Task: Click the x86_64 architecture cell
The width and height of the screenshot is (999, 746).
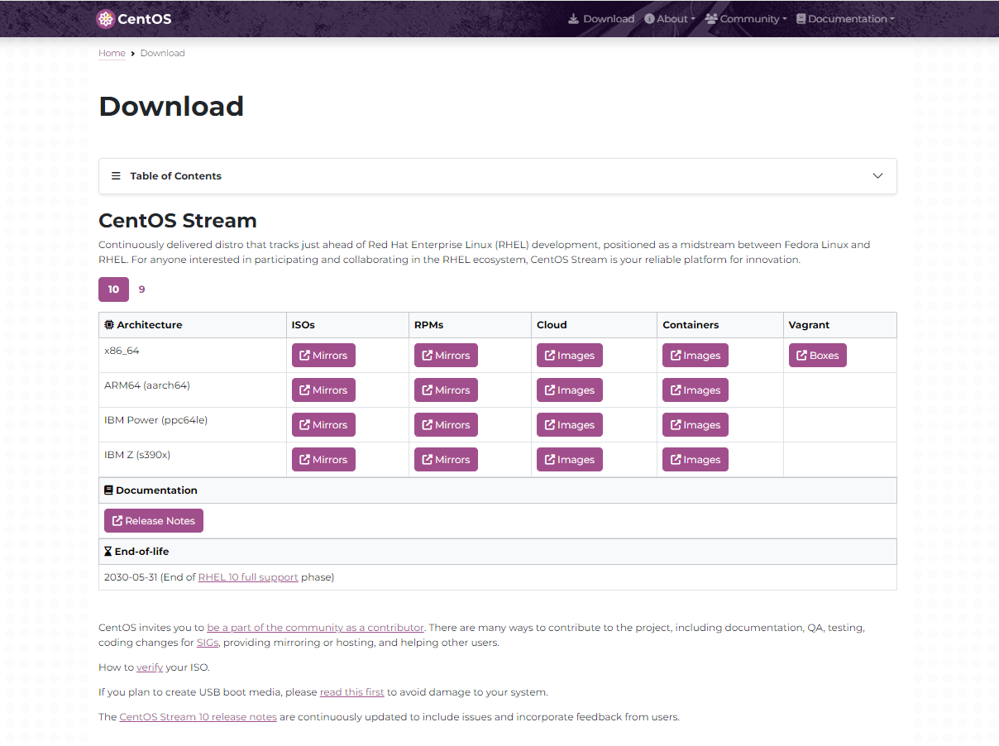Action: (x=193, y=356)
